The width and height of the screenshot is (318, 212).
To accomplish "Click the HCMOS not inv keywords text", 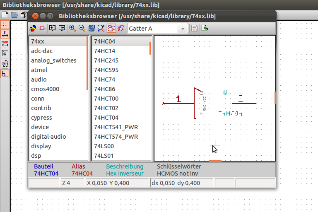I will coord(178,173).
